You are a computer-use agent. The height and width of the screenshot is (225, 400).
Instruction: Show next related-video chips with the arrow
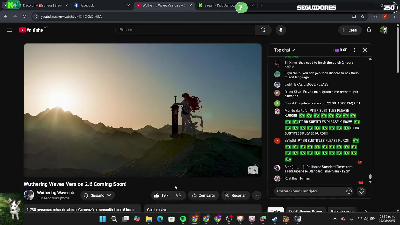pyautogui.click(x=366, y=211)
